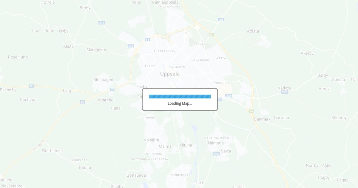Click the E4 shield near Gränby

(x=212, y=35)
